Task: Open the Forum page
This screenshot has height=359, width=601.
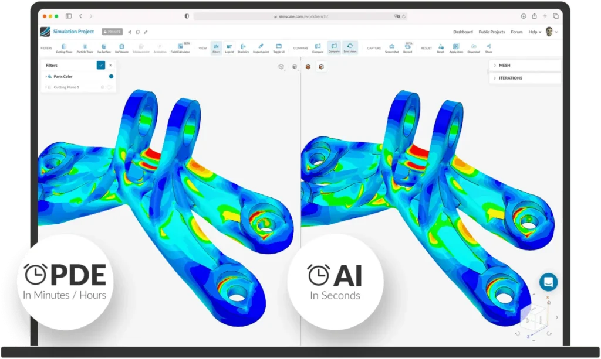Action: tap(516, 32)
